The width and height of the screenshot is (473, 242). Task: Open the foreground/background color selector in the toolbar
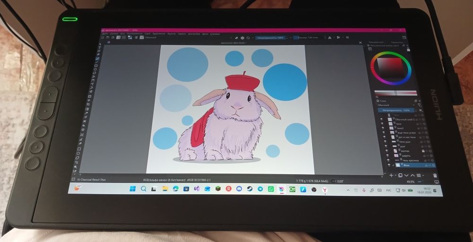[130, 37]
